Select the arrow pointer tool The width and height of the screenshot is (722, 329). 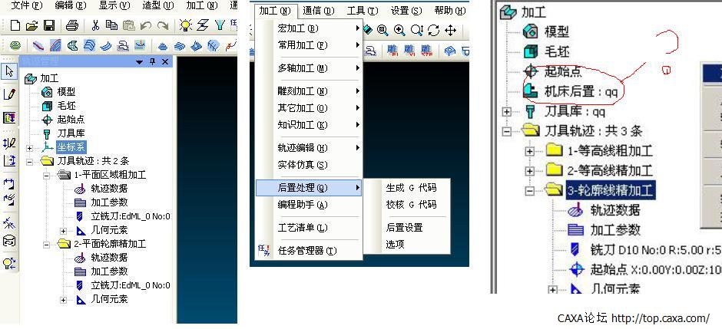click(9, 71)
